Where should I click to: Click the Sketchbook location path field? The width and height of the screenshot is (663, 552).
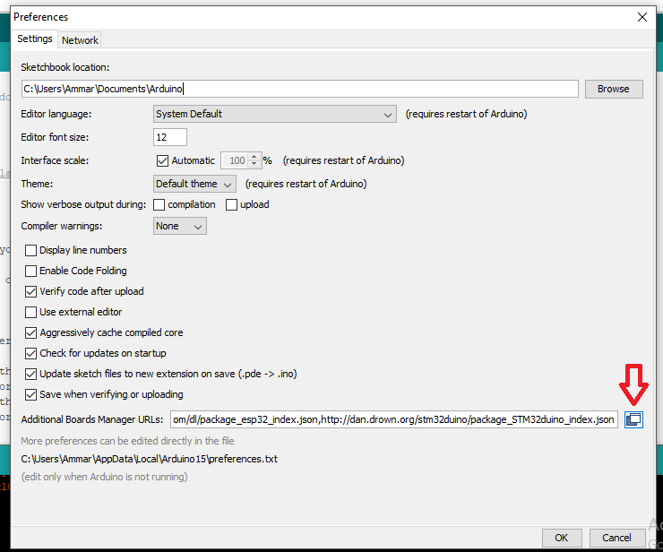[299, 89]
